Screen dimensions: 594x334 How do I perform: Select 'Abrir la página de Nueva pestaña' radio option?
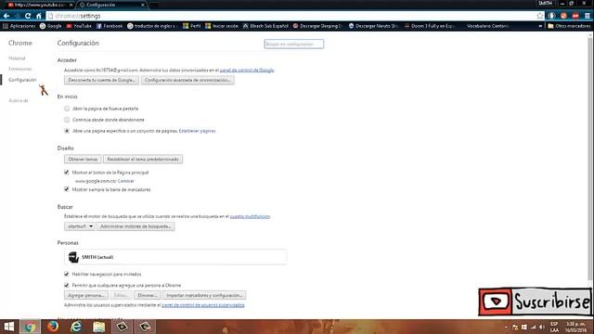point(67,109)
